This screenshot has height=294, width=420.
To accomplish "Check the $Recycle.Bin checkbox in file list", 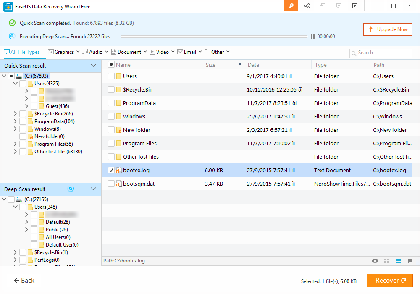I will tap(111, 89).
